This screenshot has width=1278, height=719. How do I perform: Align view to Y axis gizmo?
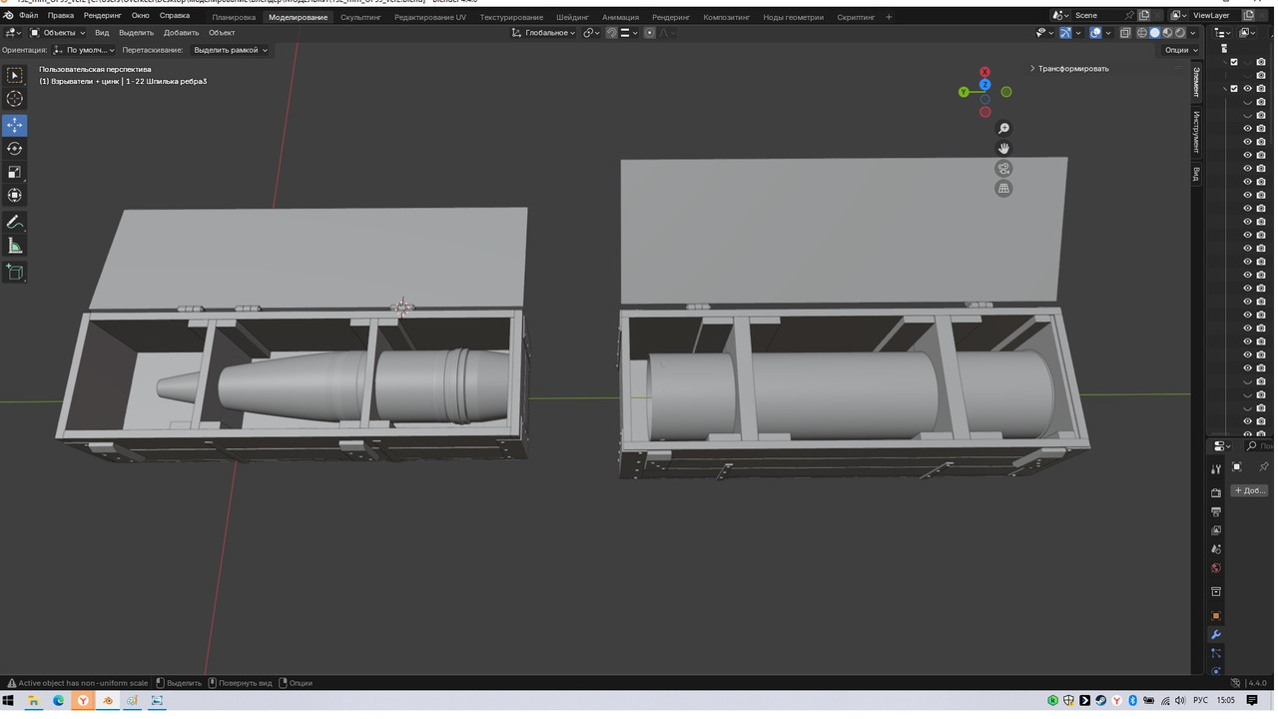tap(963, 92)
